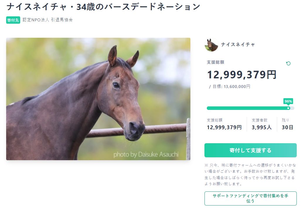
Task: Click the lower 支援総額 12,999,379円 statistic
Action: (x=224, y=124)
